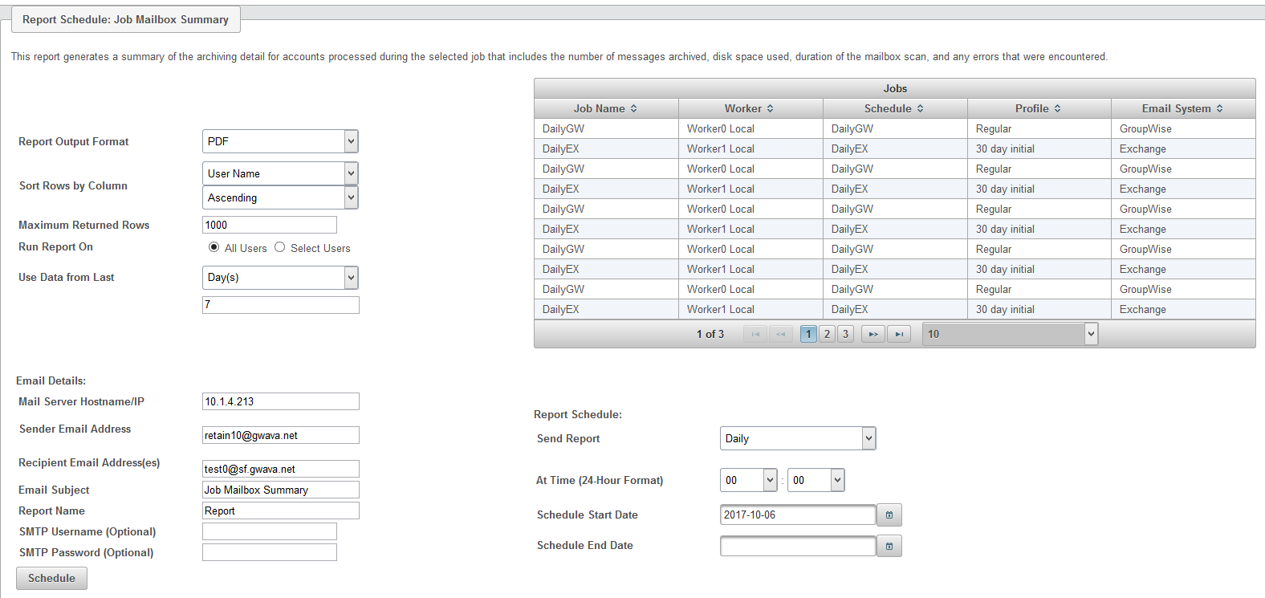Open the Report Output Format dropdown
This screenshot has width=1265, height=598.
pyautogui.click(x=351, y=141)
